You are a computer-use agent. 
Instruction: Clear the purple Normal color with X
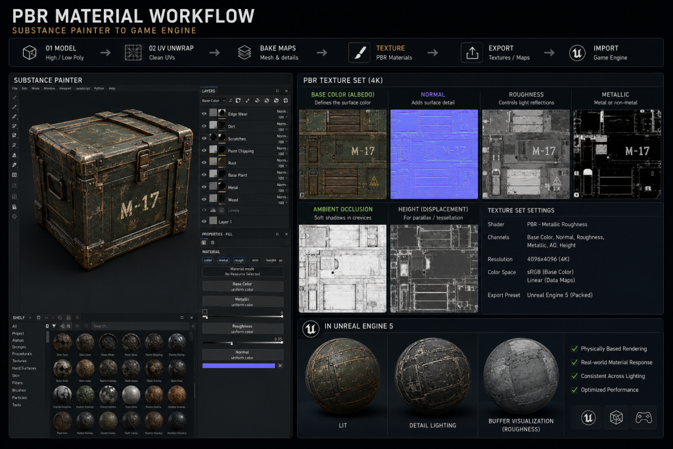pos(280,366)
